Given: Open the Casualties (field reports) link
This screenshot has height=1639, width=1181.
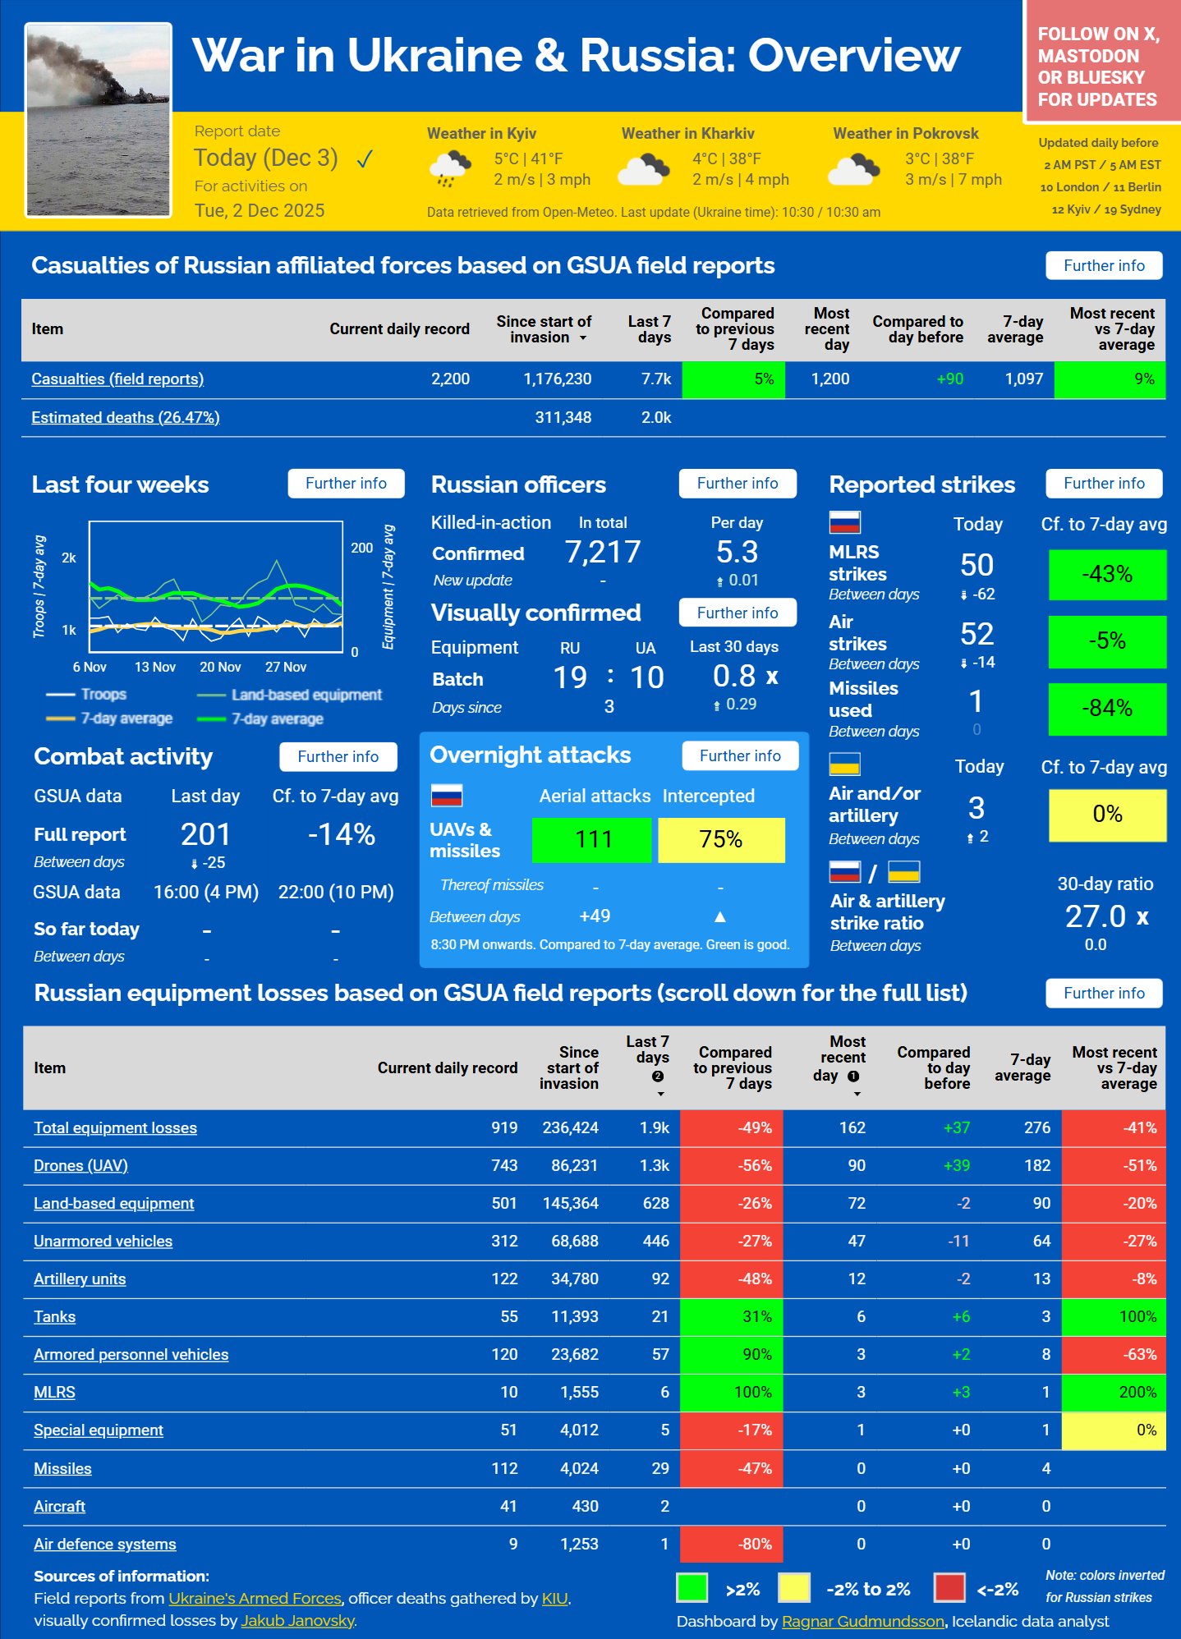Looking at the screenshot, I should click(x=117, y=379).
